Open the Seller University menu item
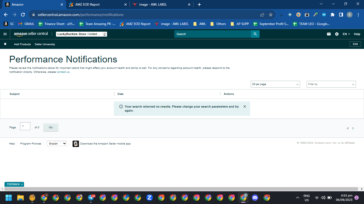Image resolution: width=364 pixels, height=204 pixels. [x=45, y=44]
